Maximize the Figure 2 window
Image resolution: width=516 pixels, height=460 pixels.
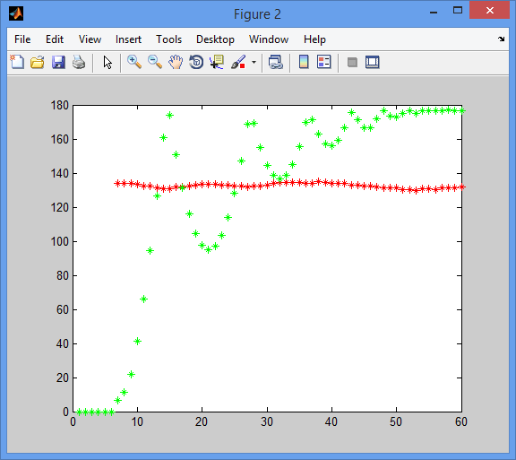pos(458,11)
